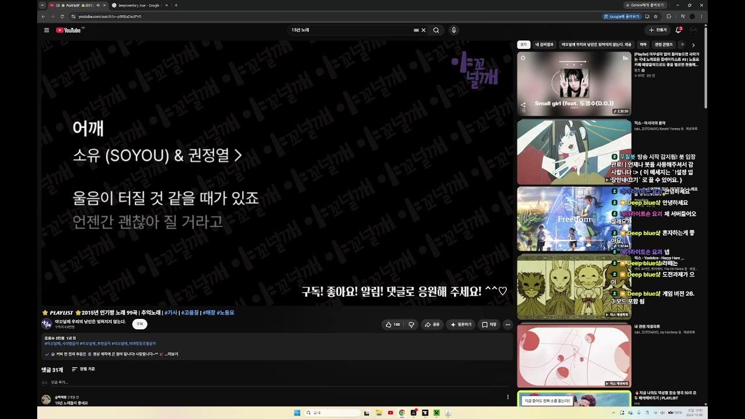Share the video with 공유 button

432,325
